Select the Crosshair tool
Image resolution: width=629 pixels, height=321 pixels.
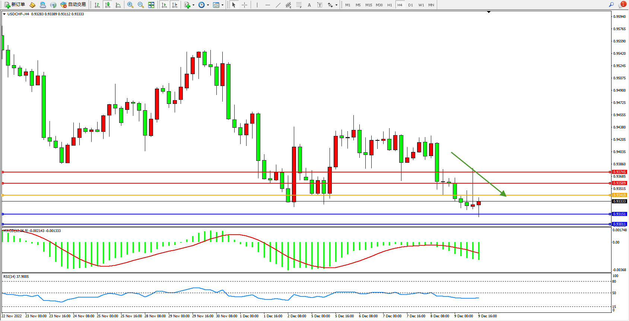[x=244, y=5]
